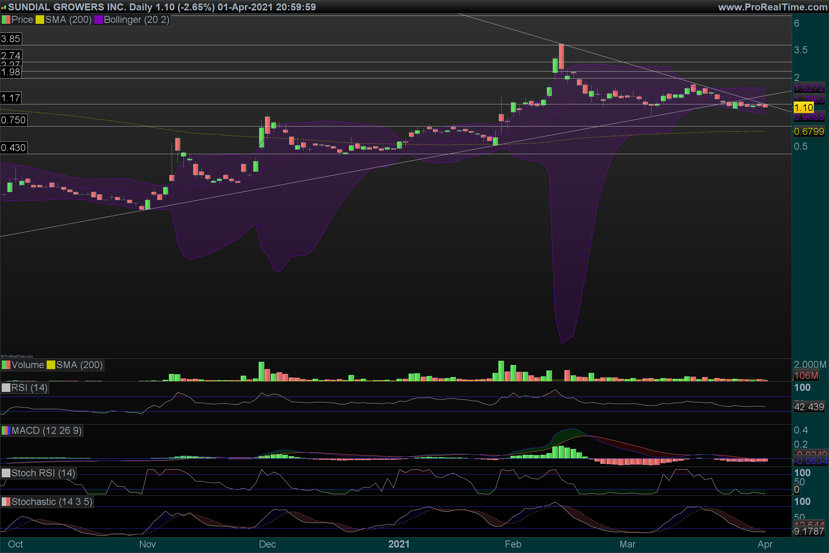The width and height of the screenshot is (829, 553).
Task: Click the 0.750 price level label
Action: tap(13, 120)
